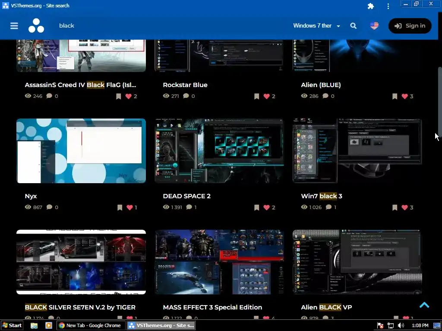The image size is (442, 331).
Task: Click the Alien BLACK VP preview thumbnail
Action: click(357, 262)
